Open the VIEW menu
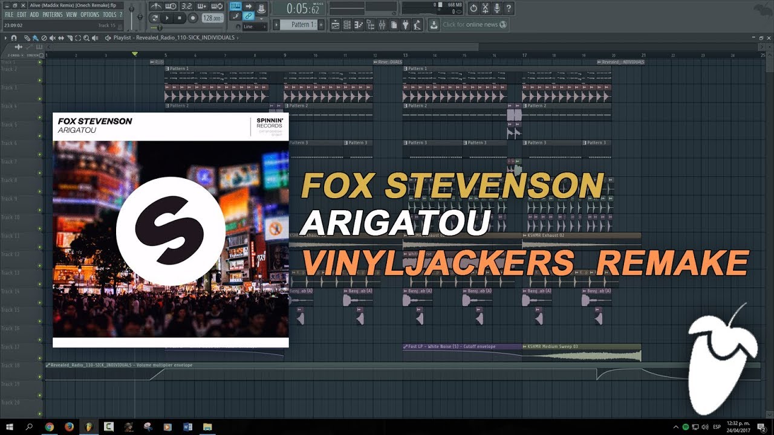774x435 pixels. click(71, 14)
